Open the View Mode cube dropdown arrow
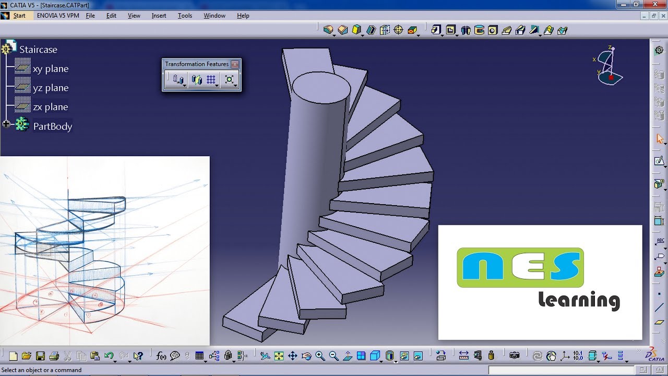Screen dimensions: 668x376 point(381,361)
